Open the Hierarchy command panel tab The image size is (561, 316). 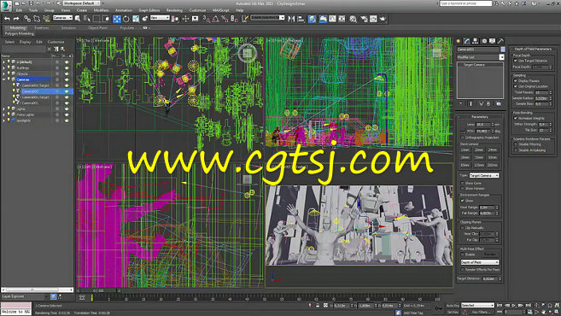[475, 41]
